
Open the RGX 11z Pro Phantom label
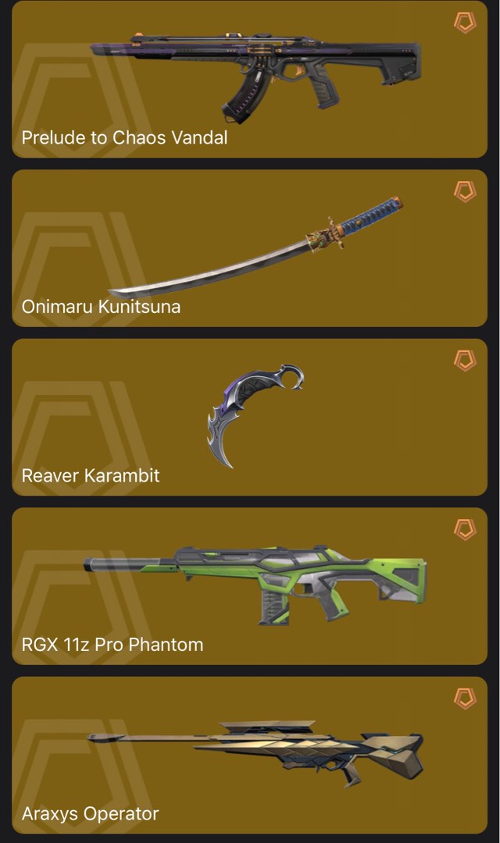point(112,644)
